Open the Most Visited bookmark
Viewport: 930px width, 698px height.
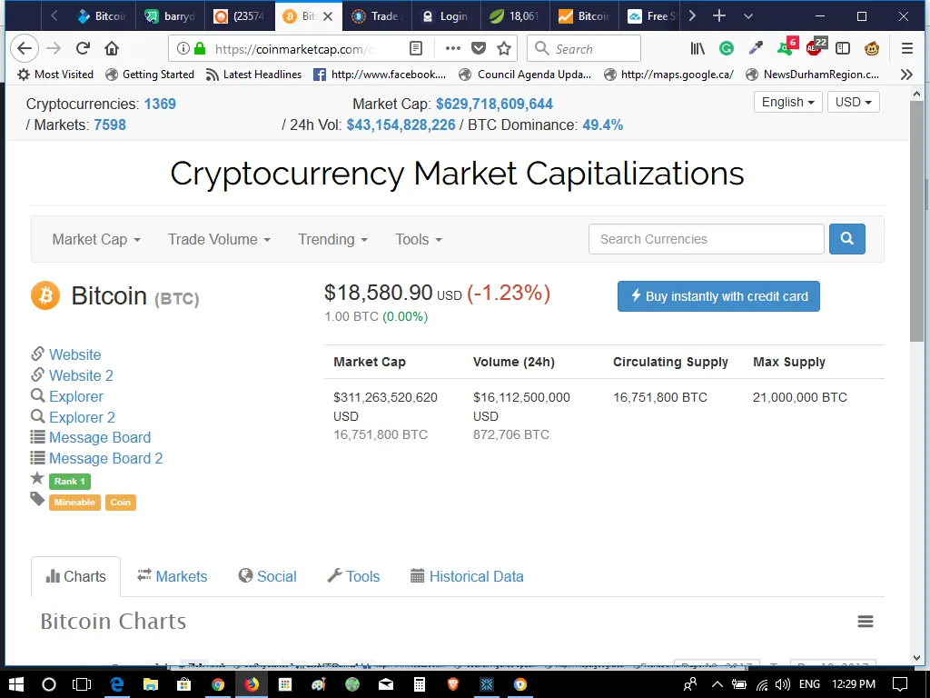[x=55, y=75]
